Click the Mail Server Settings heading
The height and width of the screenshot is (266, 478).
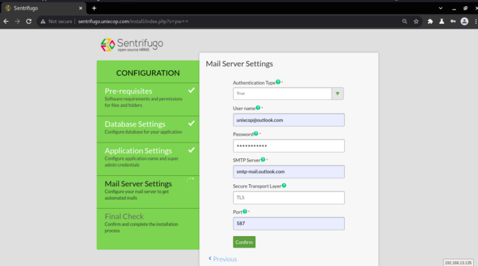pos(239,64)
